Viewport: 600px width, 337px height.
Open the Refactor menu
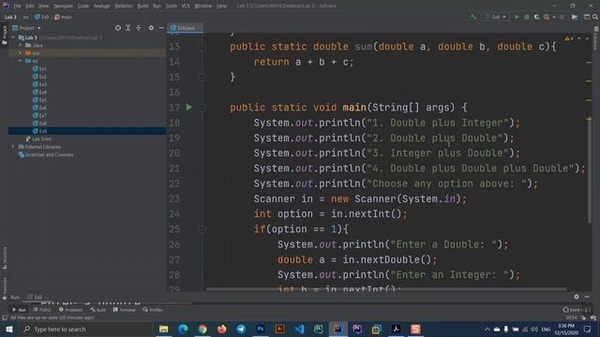(x=124, y=6)
